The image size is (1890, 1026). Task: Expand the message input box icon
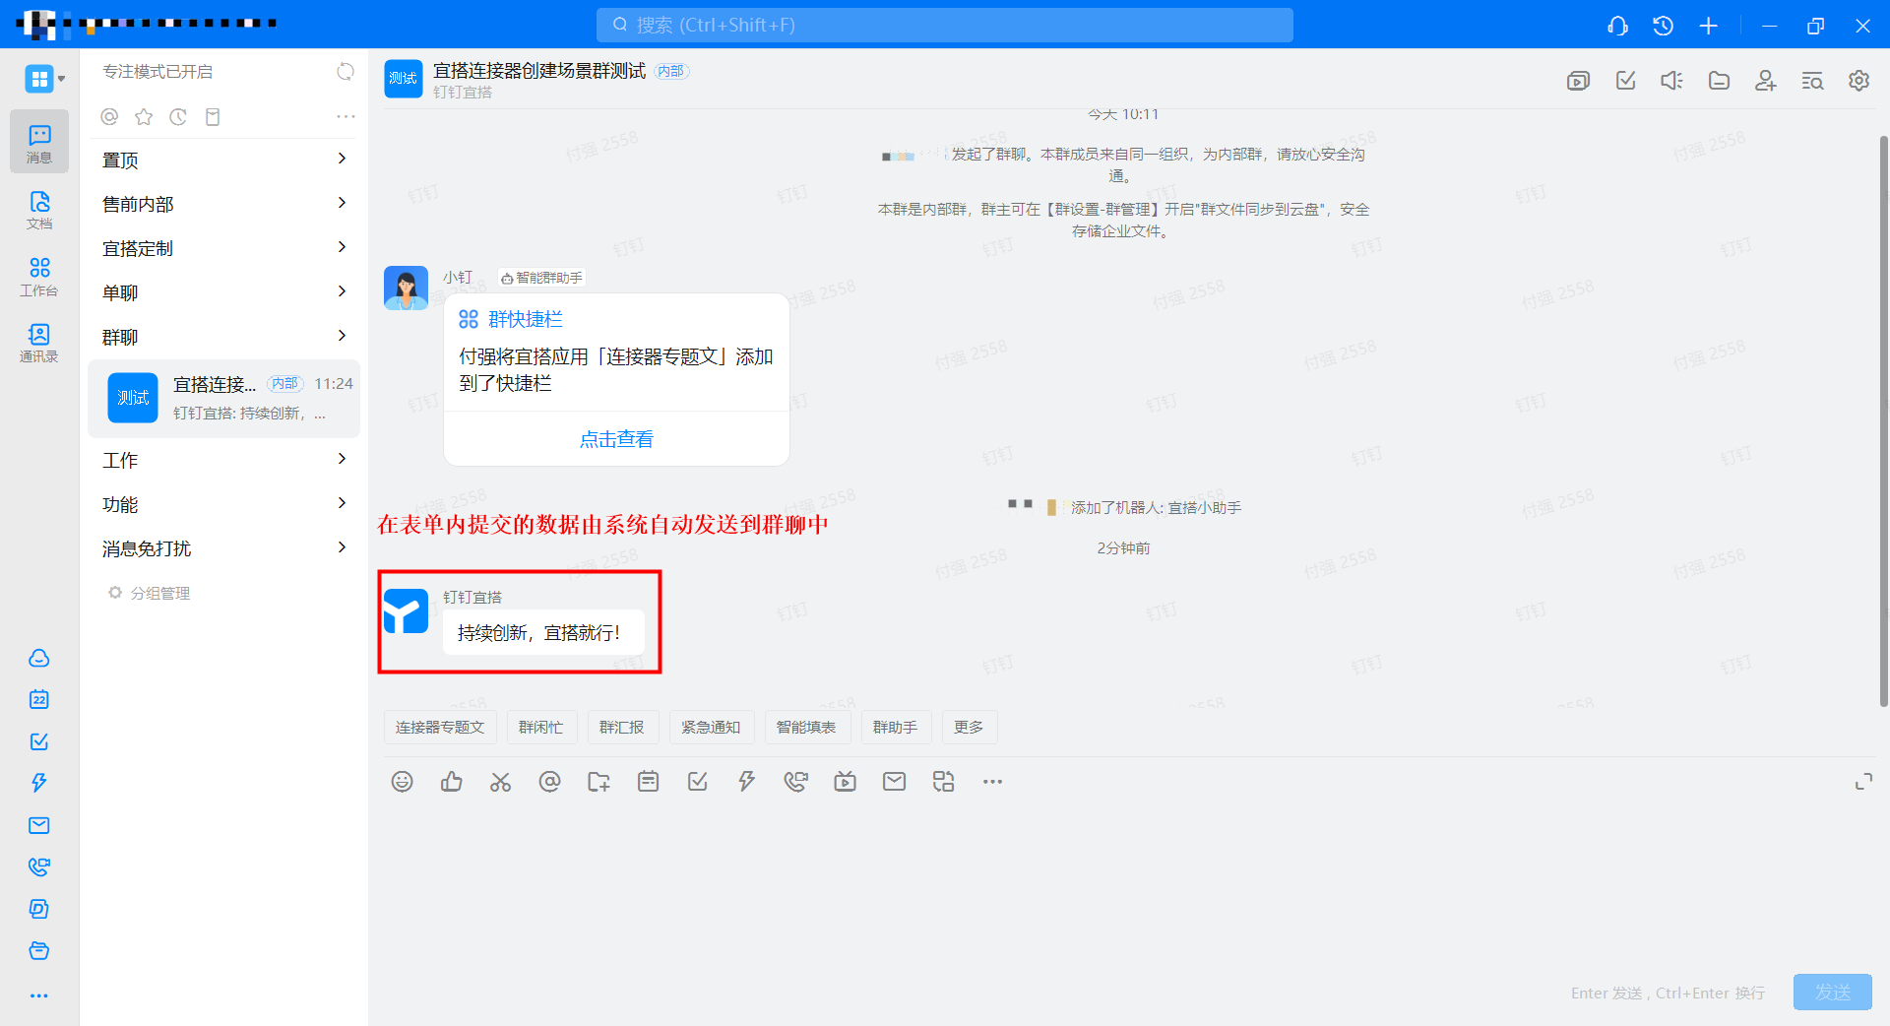point(1863,782)
